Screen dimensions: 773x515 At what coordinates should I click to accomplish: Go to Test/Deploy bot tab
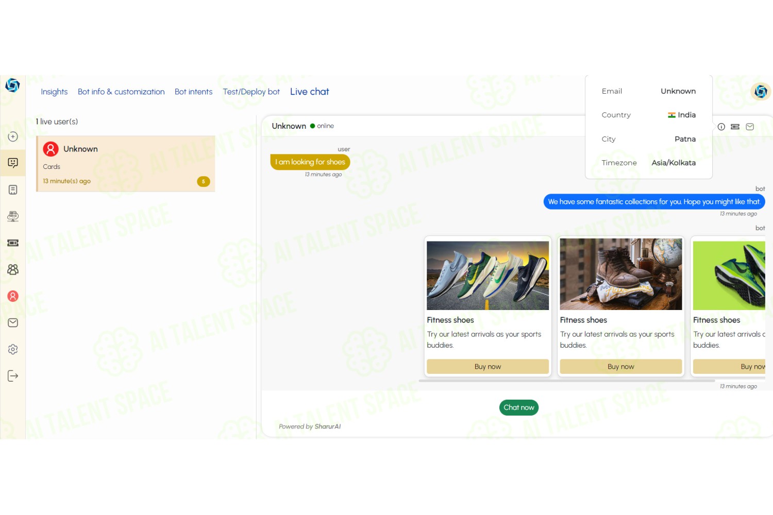pos(251,92)
